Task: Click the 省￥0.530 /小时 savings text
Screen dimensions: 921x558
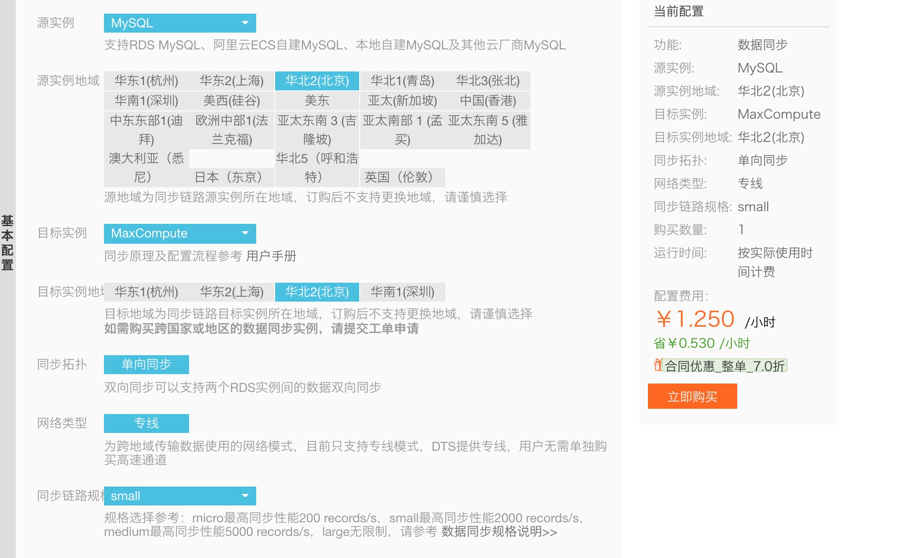Action: point(702,344)
